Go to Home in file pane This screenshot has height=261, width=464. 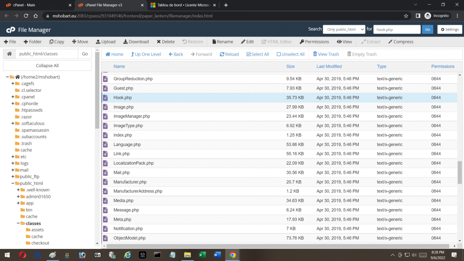(114, 54)
